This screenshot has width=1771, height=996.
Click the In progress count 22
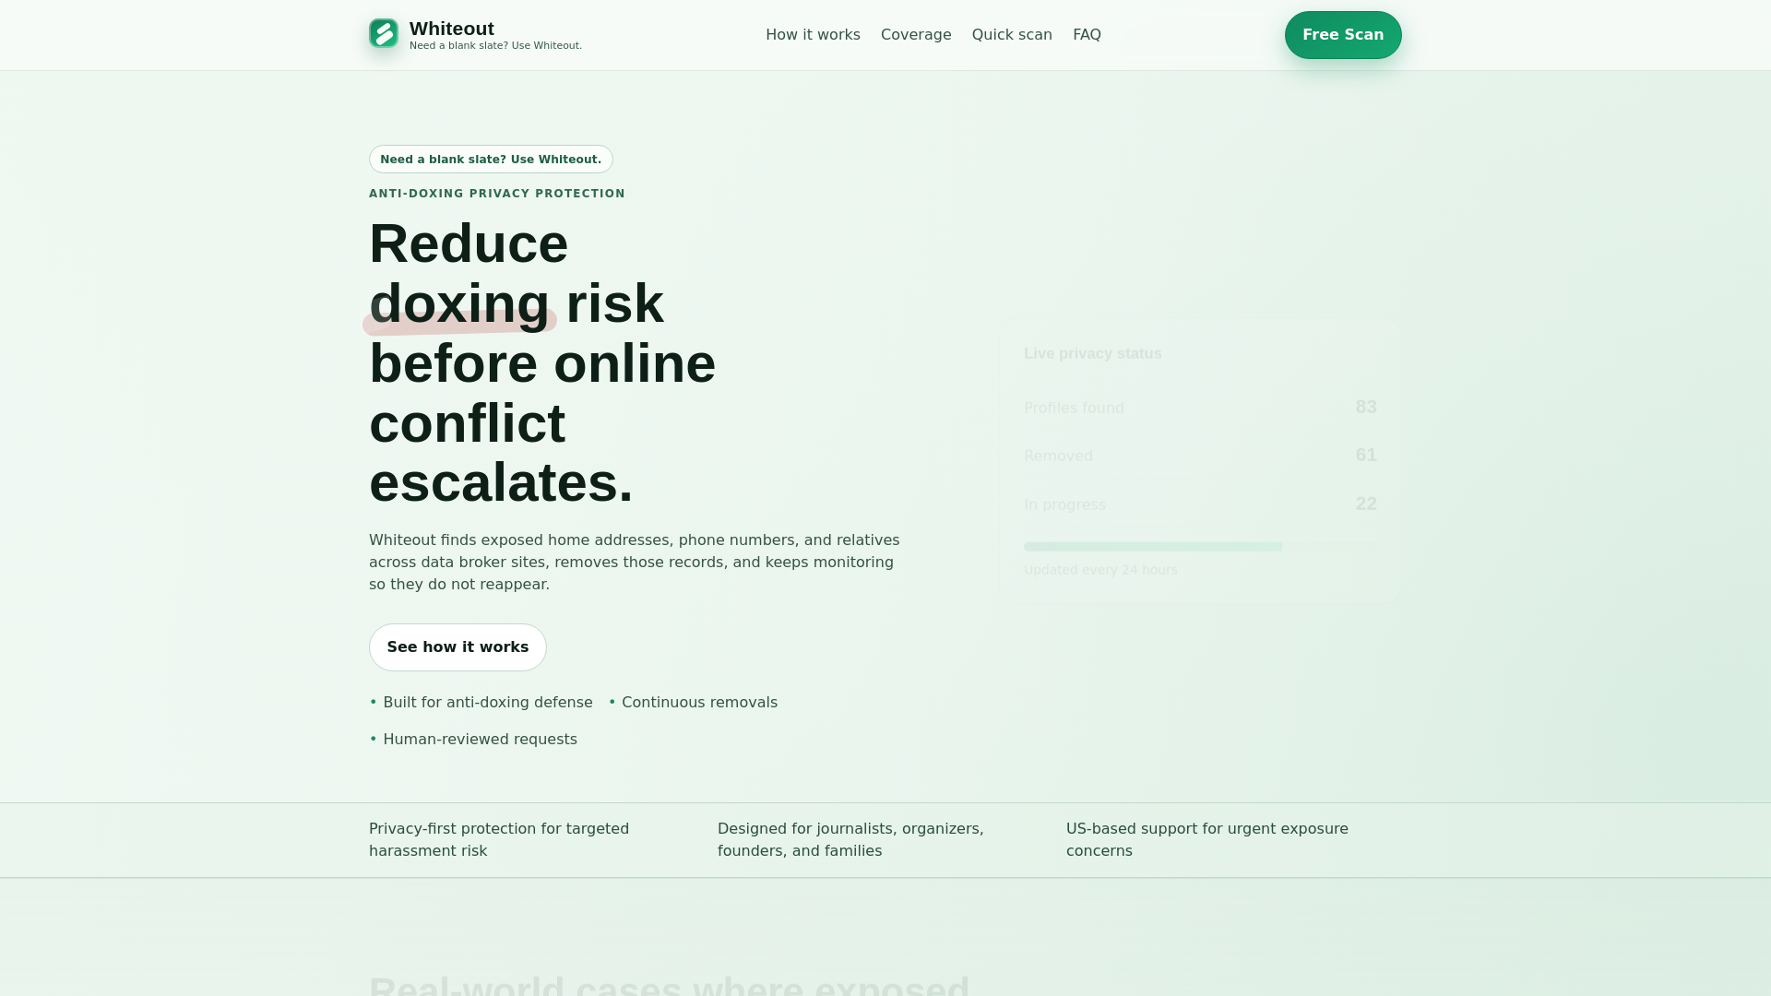pos(1366,504)
